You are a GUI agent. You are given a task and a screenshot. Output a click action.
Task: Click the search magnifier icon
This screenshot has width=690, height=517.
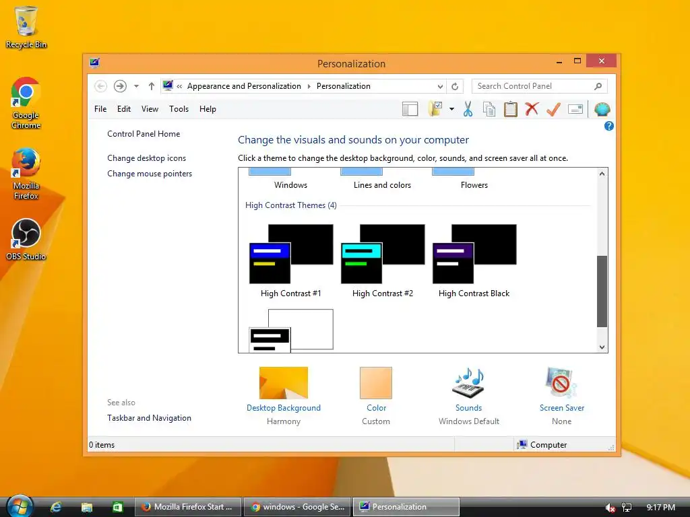click(x=598, y=86)
